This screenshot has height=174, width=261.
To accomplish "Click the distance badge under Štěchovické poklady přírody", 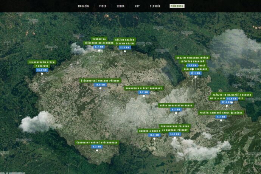I will (x=100, y=85).
